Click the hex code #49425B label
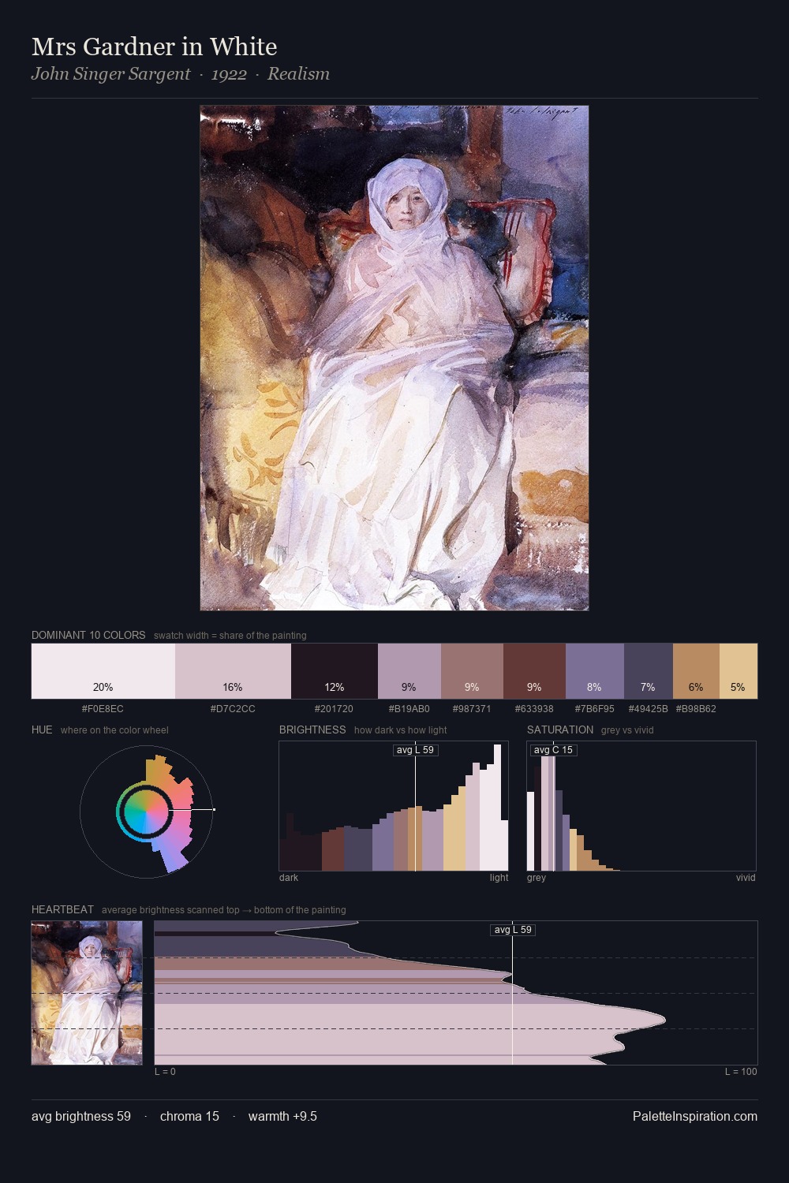Viewport: 789px width, 1183px height. 649,709
